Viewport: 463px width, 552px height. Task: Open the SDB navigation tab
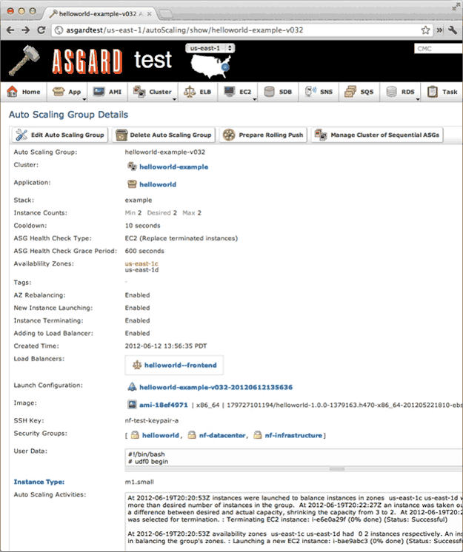(278, 92)
